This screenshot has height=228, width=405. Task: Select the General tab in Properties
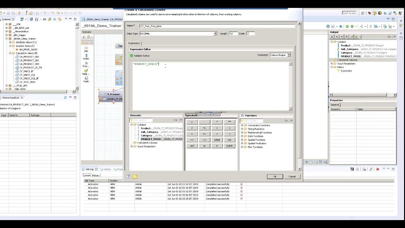(334, 105)
